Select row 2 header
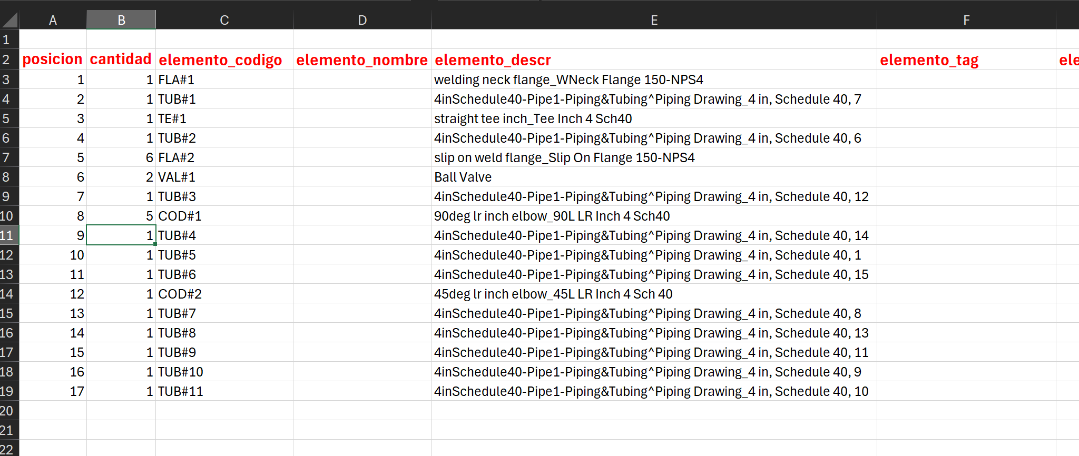This screenshot has height=456, width=1079. (8, 60)
